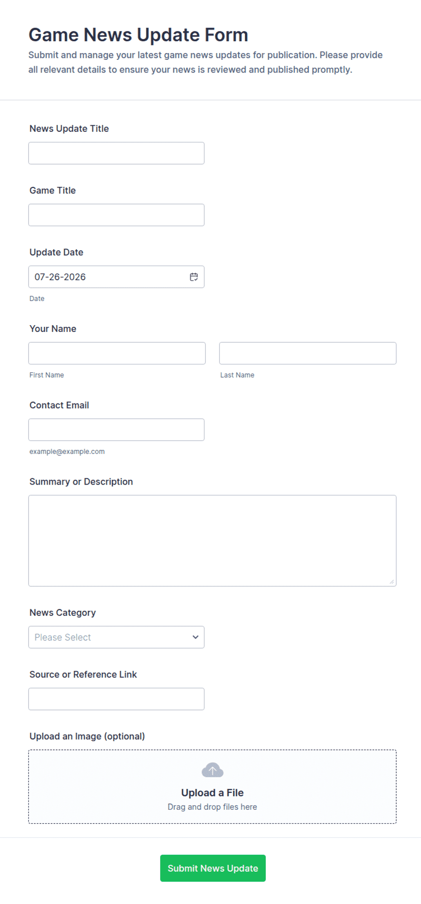
Task: Click inside the Summary or Description textarea
Action: [212, 541]
